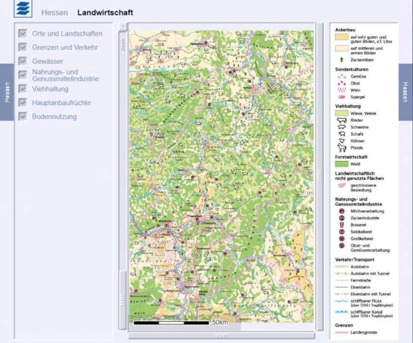The image size is (413, 343).
Task: Click the Gemüse legend symbol
Action: tap(342, 76)
